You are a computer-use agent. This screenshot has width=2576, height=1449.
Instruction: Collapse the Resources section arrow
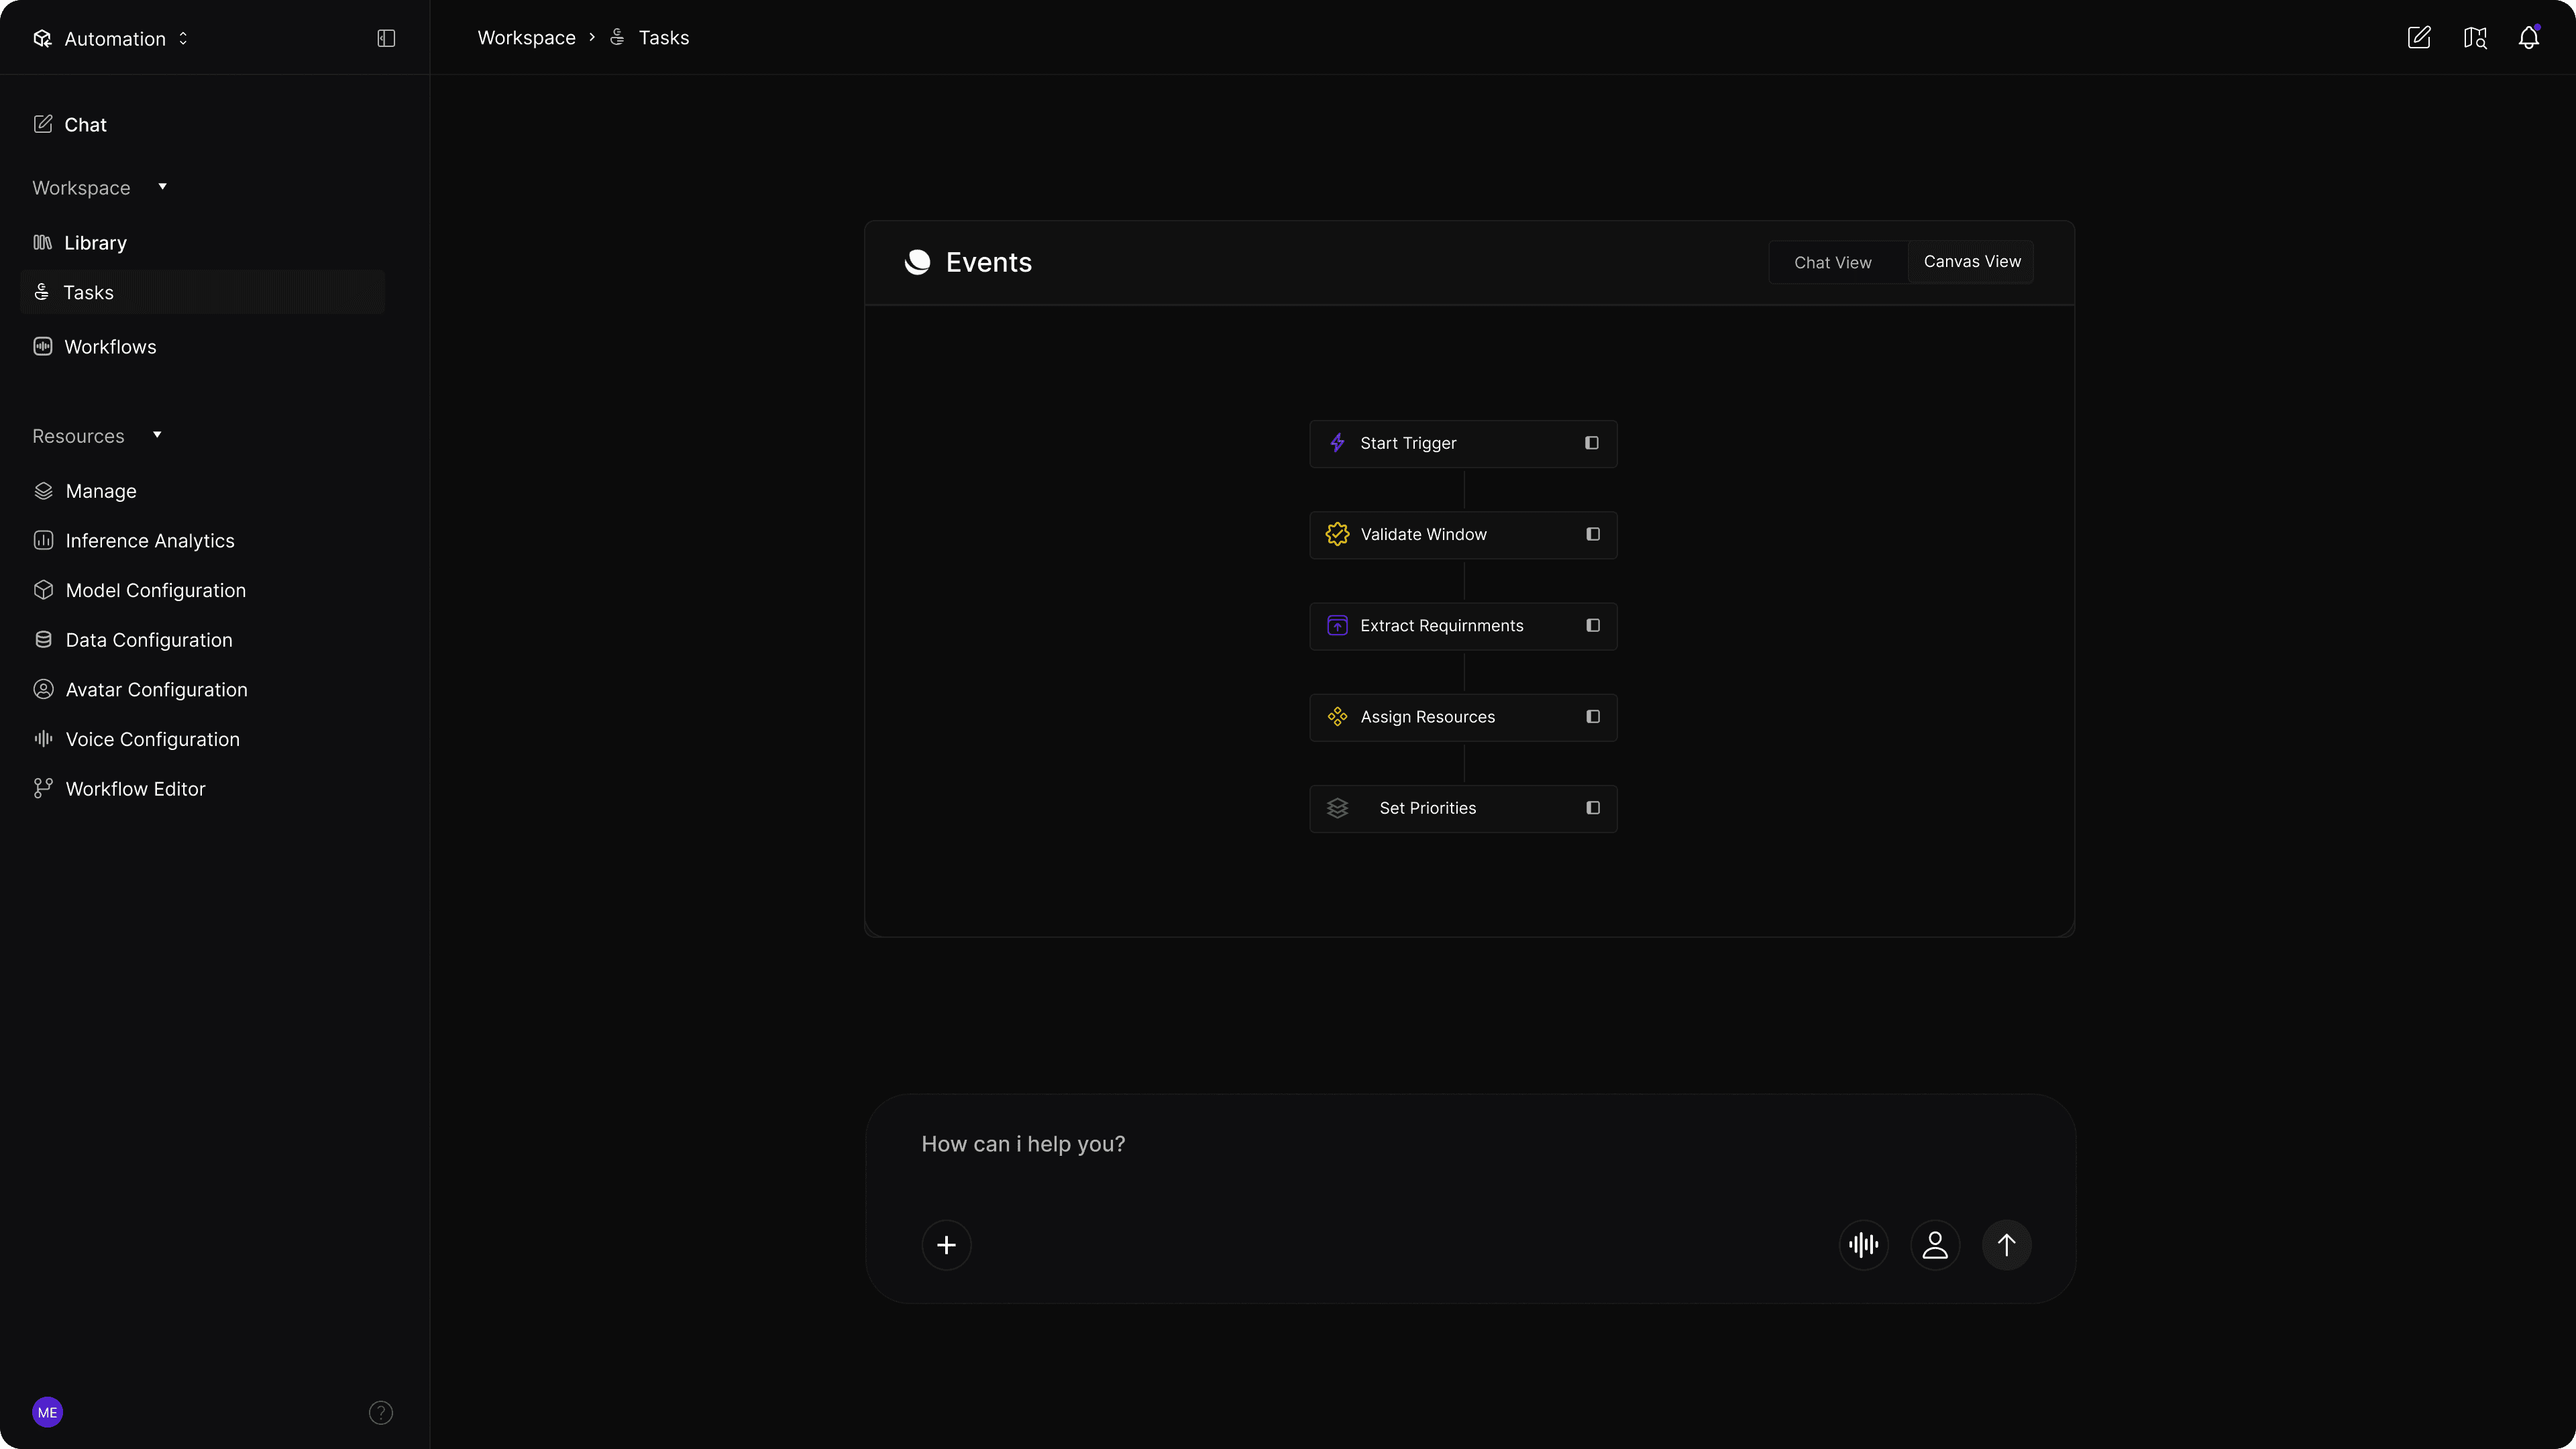pyautogui.click(x=157, y=435)
